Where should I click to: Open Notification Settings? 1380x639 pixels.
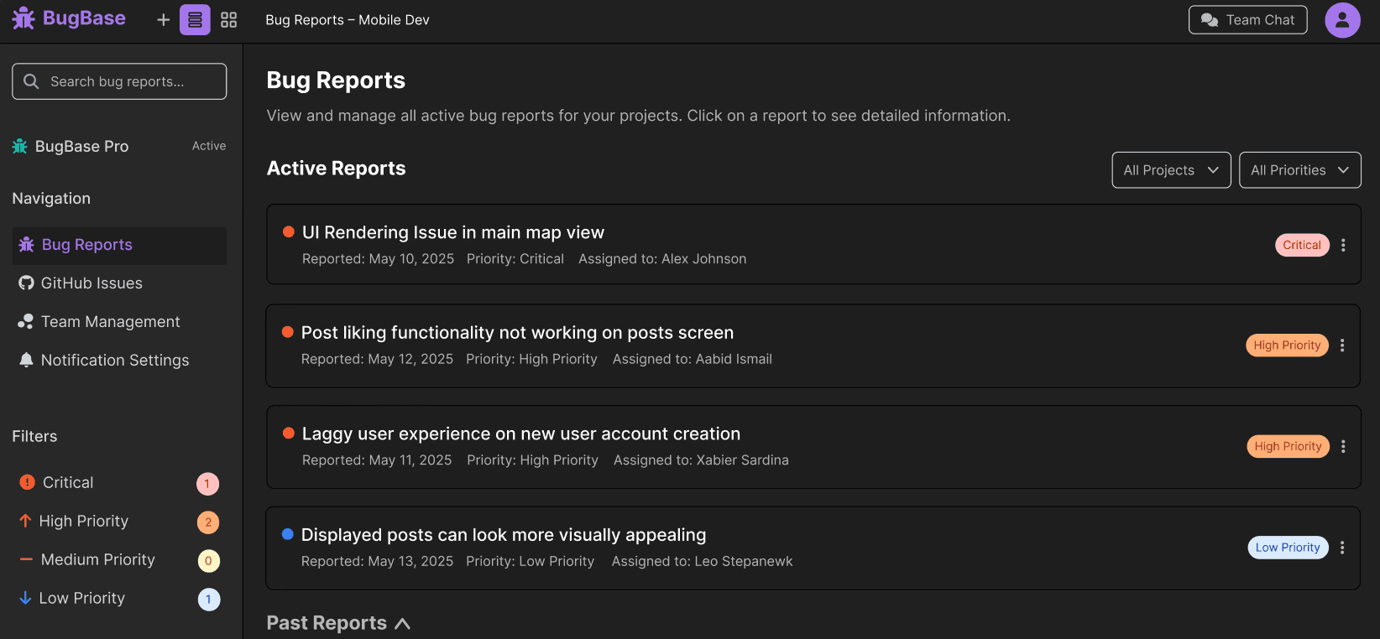[x=119, y=361]
